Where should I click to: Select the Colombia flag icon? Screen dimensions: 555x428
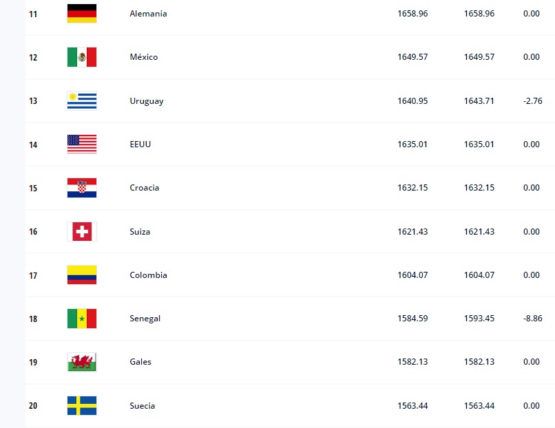(82, 275)
